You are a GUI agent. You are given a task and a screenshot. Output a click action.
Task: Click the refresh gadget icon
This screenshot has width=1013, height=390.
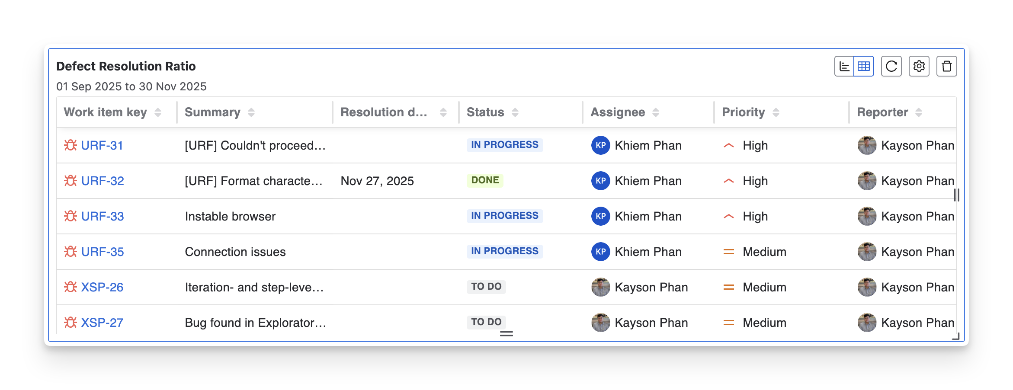[891, 66]
